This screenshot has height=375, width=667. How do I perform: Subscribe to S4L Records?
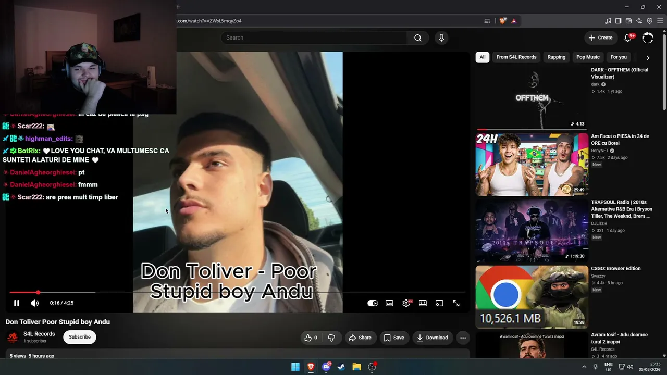[80, 337]
